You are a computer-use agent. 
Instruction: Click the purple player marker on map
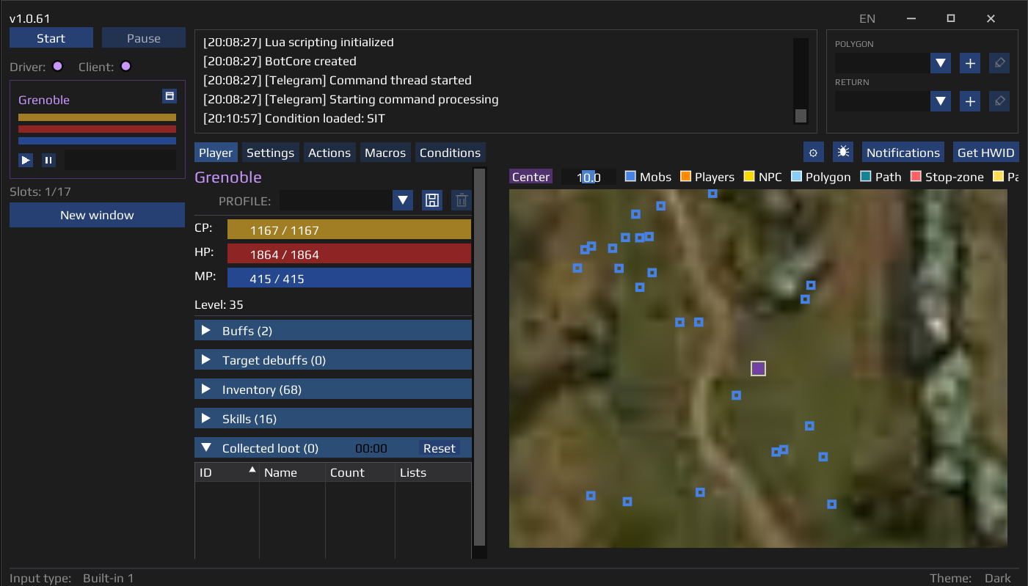click(758, 368)
